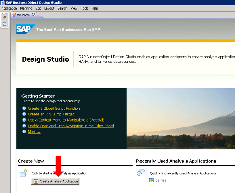The image size is (236, 193).
Task: Click the new application icon under Create New
Action: (x=24, y=173)
